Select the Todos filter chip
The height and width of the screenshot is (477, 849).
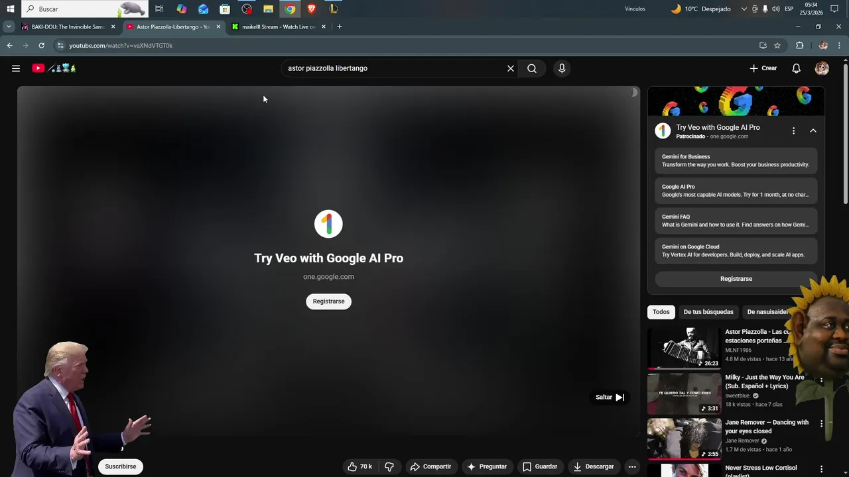(x=661, y=312)
